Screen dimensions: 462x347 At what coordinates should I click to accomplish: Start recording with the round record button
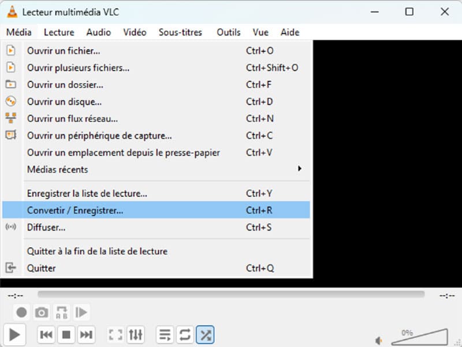(x=21, y=312)
